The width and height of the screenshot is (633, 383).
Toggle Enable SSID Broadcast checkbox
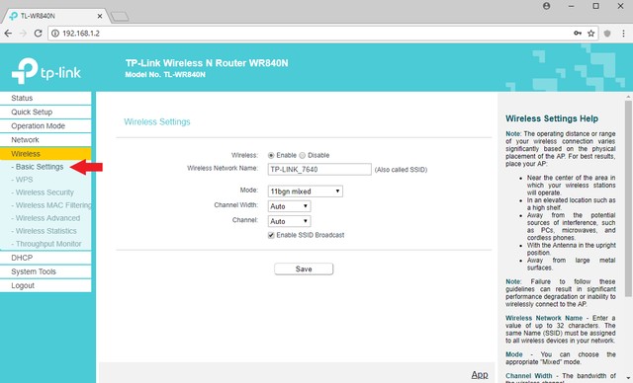[x=271, y=235]
